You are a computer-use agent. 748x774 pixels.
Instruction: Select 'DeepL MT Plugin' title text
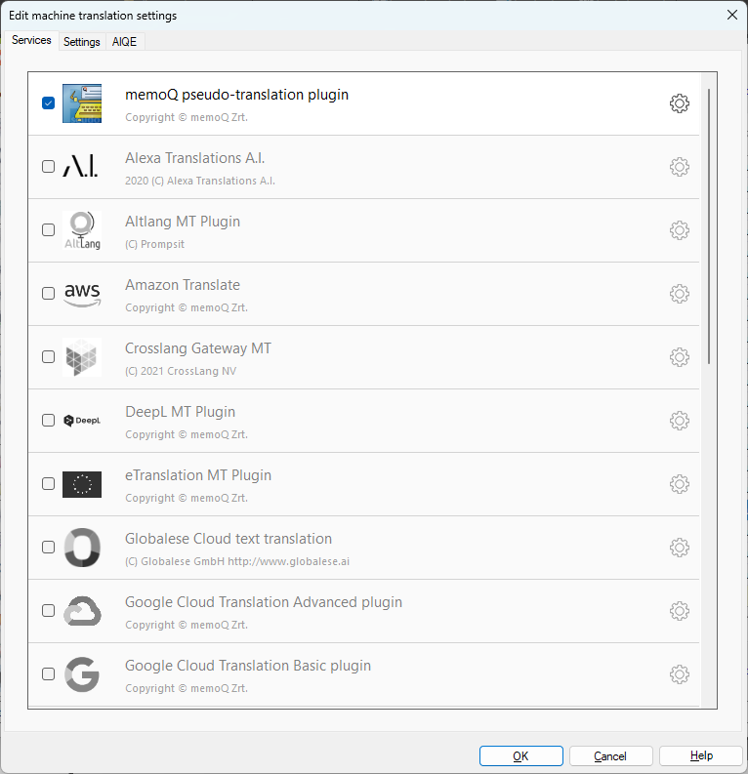(181, 412)
